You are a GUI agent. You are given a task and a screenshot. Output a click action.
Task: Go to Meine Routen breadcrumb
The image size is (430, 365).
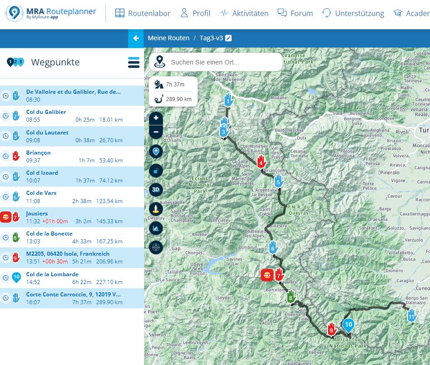pyautogui.click(x=168, y=38)
